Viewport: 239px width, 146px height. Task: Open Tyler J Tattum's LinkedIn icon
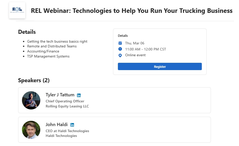coord(79,95)
